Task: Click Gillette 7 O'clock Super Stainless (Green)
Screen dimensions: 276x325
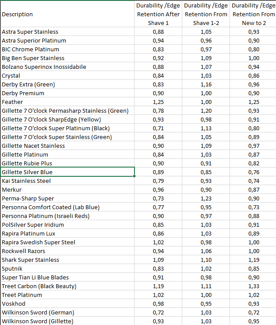Action: click(67, 137)
